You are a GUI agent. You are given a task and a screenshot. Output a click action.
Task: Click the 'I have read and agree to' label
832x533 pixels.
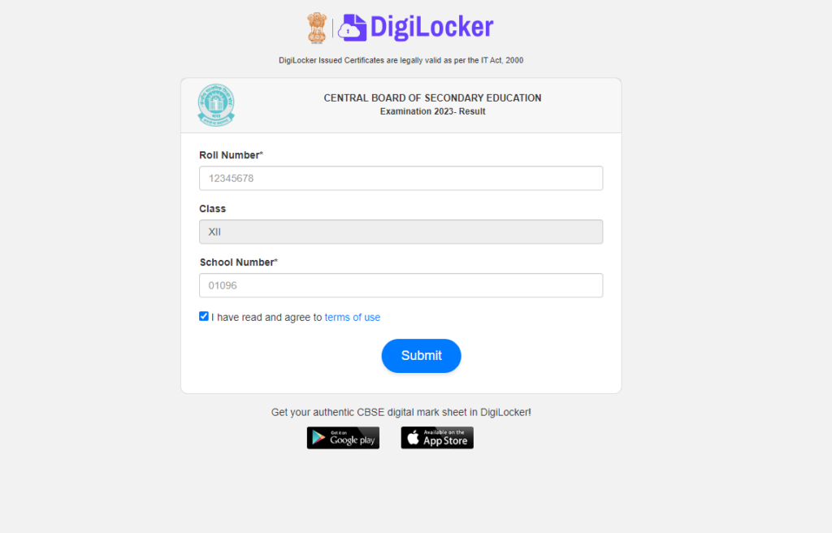click(266, 317)
